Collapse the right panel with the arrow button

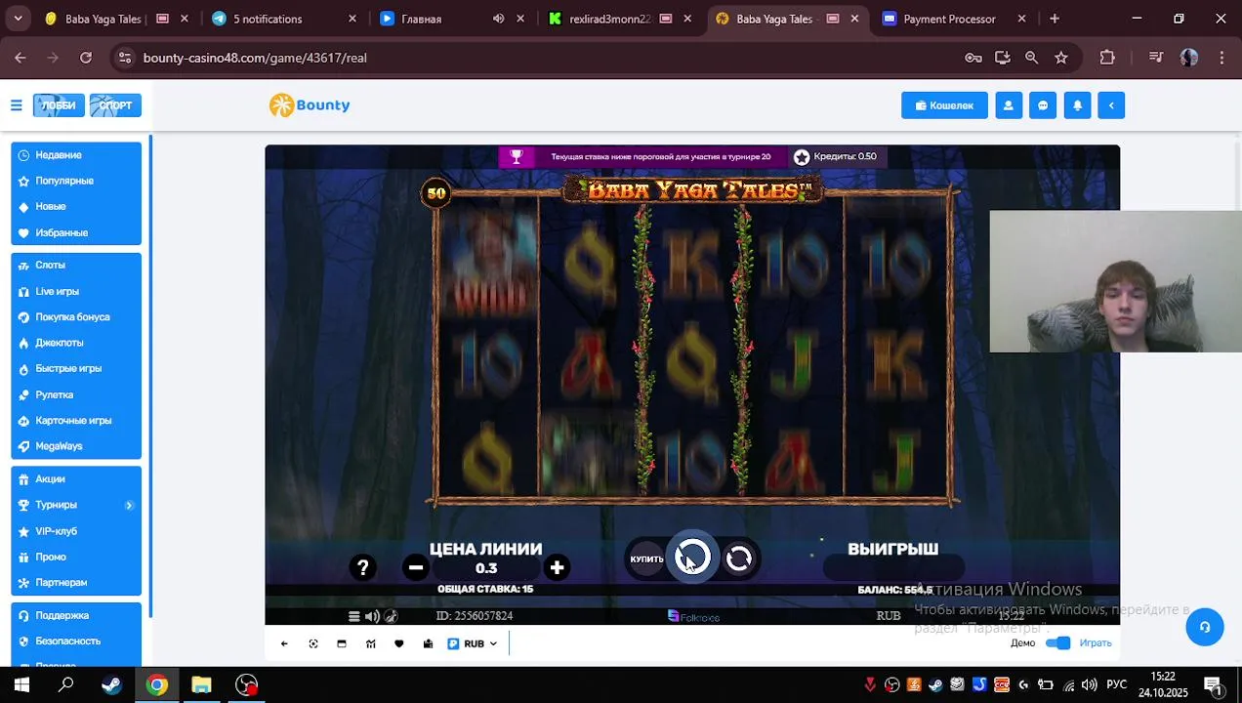[1111, 105]
